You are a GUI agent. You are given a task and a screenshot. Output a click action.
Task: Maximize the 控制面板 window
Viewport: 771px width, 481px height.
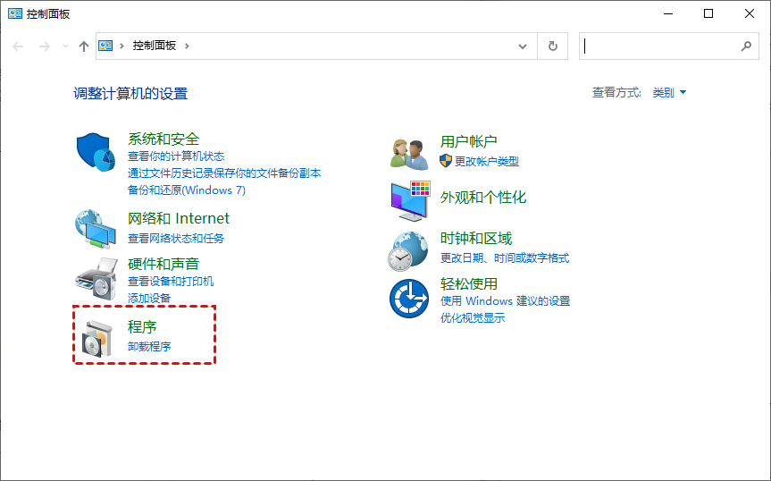(x=708, y=13)
